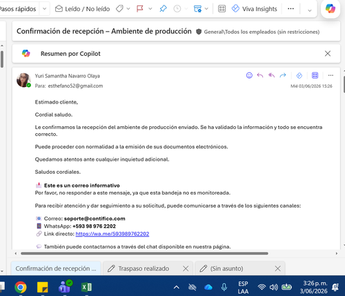
Task: Expand the ribbon collapse chevron
Action: coord(310,10)
